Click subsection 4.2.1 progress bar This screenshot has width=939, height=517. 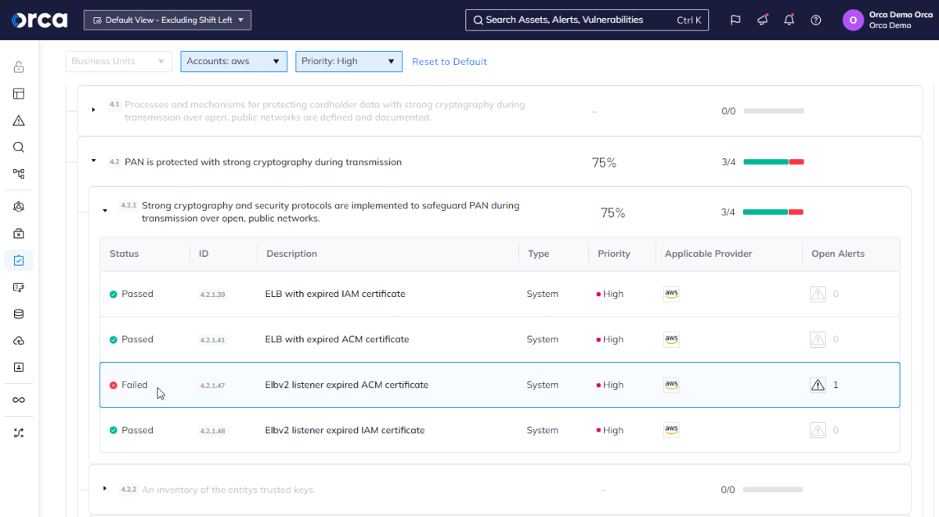(x=772, y=212)
